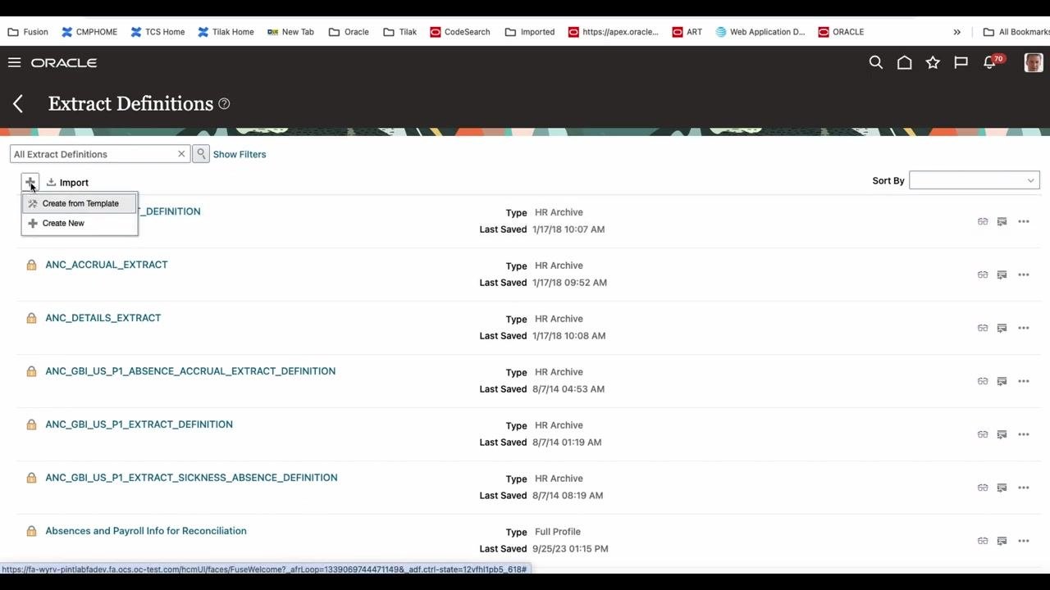Click submit icon for ANC_GBI_US_P1_EXTRACT_DEFINITION row
This screenshot has width=1050, height=590.
[1002, 434]
